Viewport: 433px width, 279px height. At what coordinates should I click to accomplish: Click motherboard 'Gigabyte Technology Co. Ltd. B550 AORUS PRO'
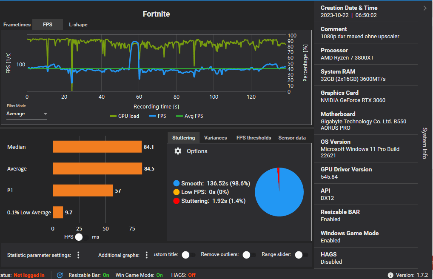pyautogui.click(x=363, y=125)
